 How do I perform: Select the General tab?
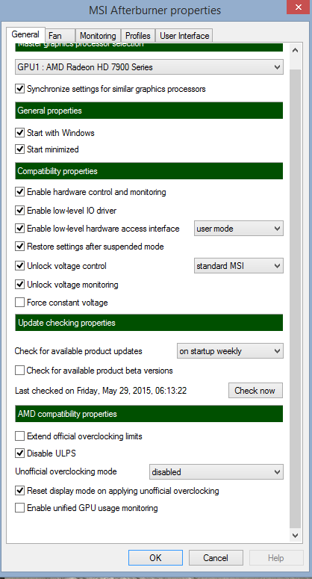25,34
